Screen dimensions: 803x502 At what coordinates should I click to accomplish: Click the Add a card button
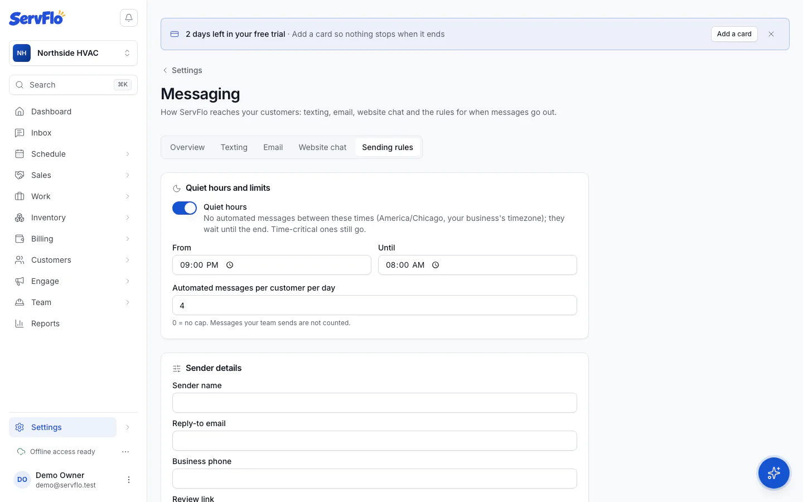click(x=734, y=34)
